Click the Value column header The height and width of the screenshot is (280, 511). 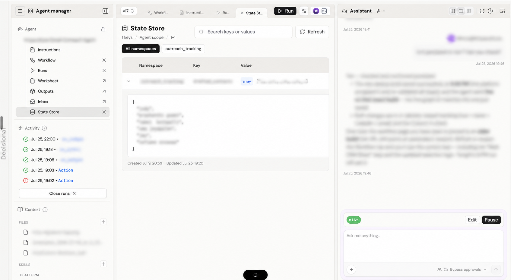click(x=246, y=65)
